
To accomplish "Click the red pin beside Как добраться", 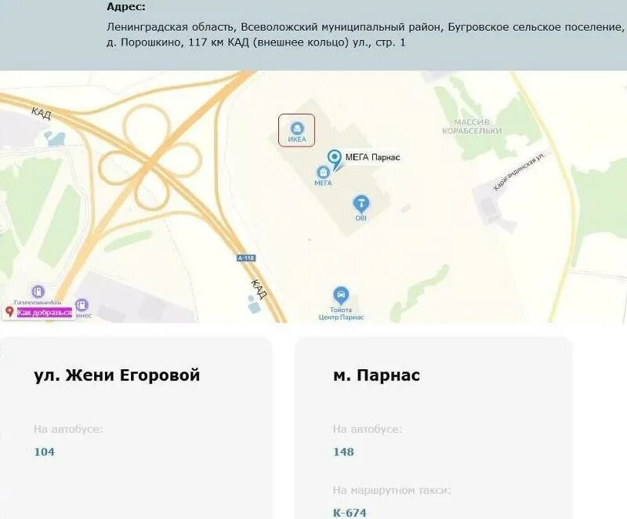I will (10, 311).
